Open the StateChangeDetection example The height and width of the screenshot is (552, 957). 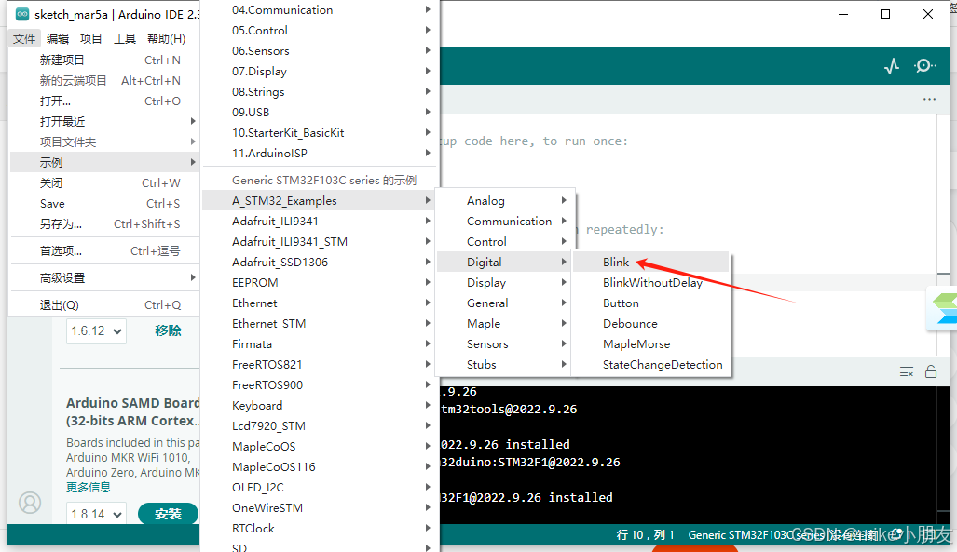pyautogui.click(x=651, y=364)
